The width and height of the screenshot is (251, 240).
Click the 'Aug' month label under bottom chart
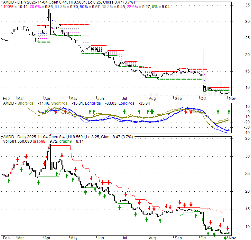click(x=152, y=238)
